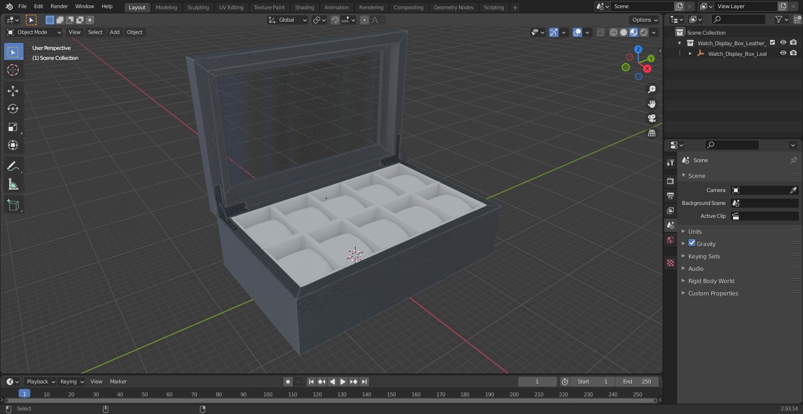Open the Playback dropdown
The image size is (803, 414).
[40, 382]
